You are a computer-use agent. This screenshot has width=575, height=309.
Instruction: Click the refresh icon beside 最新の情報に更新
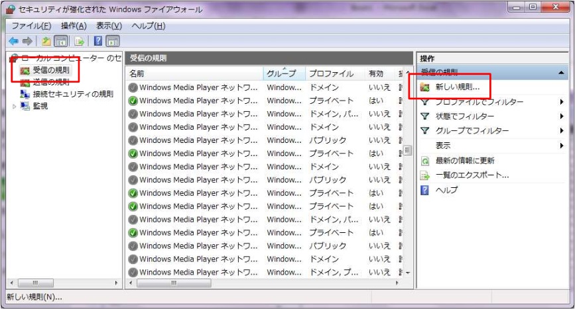point(425,161)
